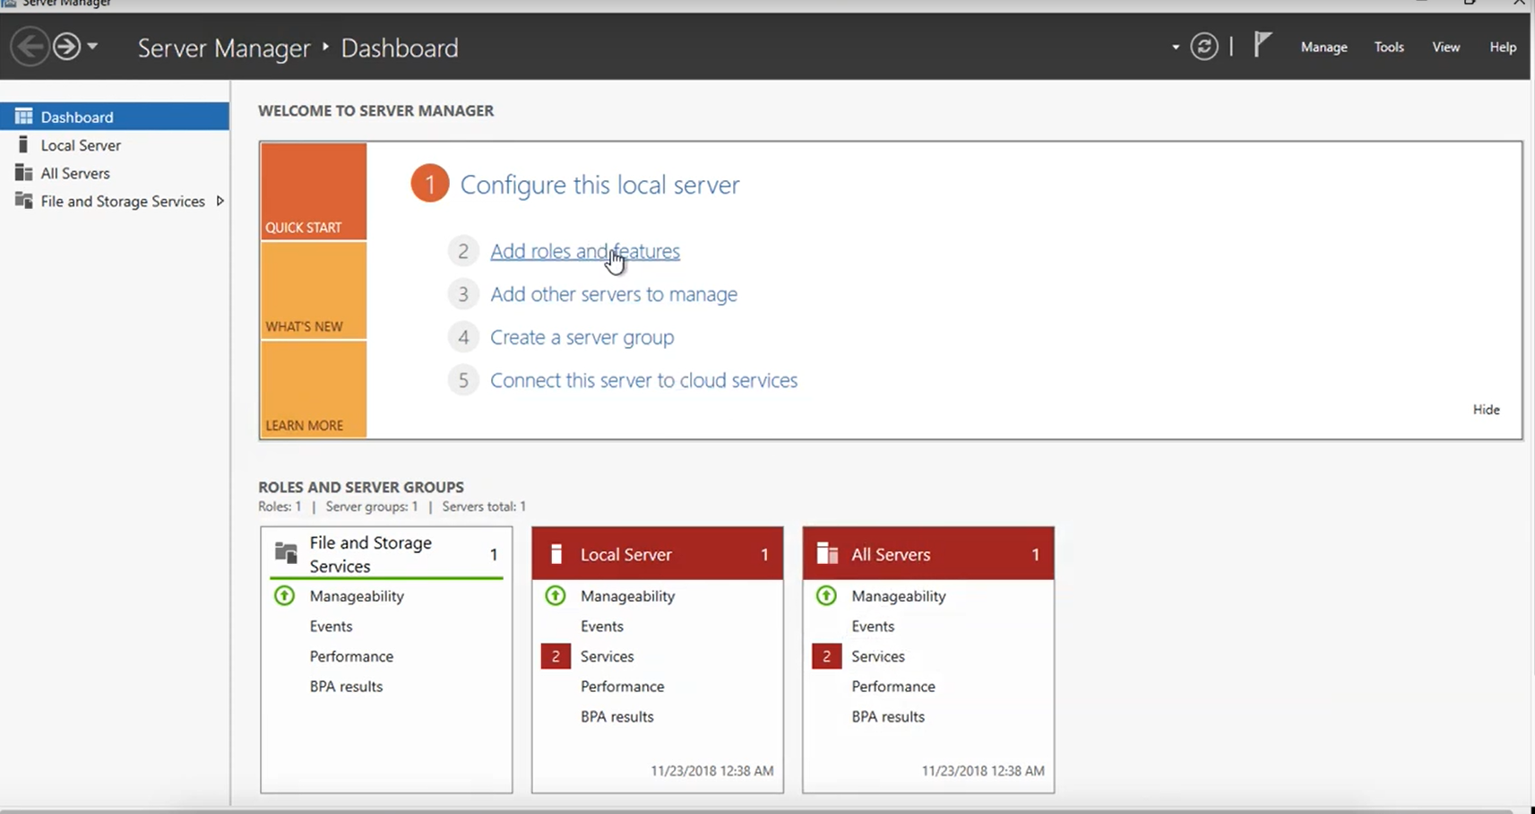Click Create a server group link
Screen dimensions: 1535x814
pyautogui.click(x=582, y=337)
